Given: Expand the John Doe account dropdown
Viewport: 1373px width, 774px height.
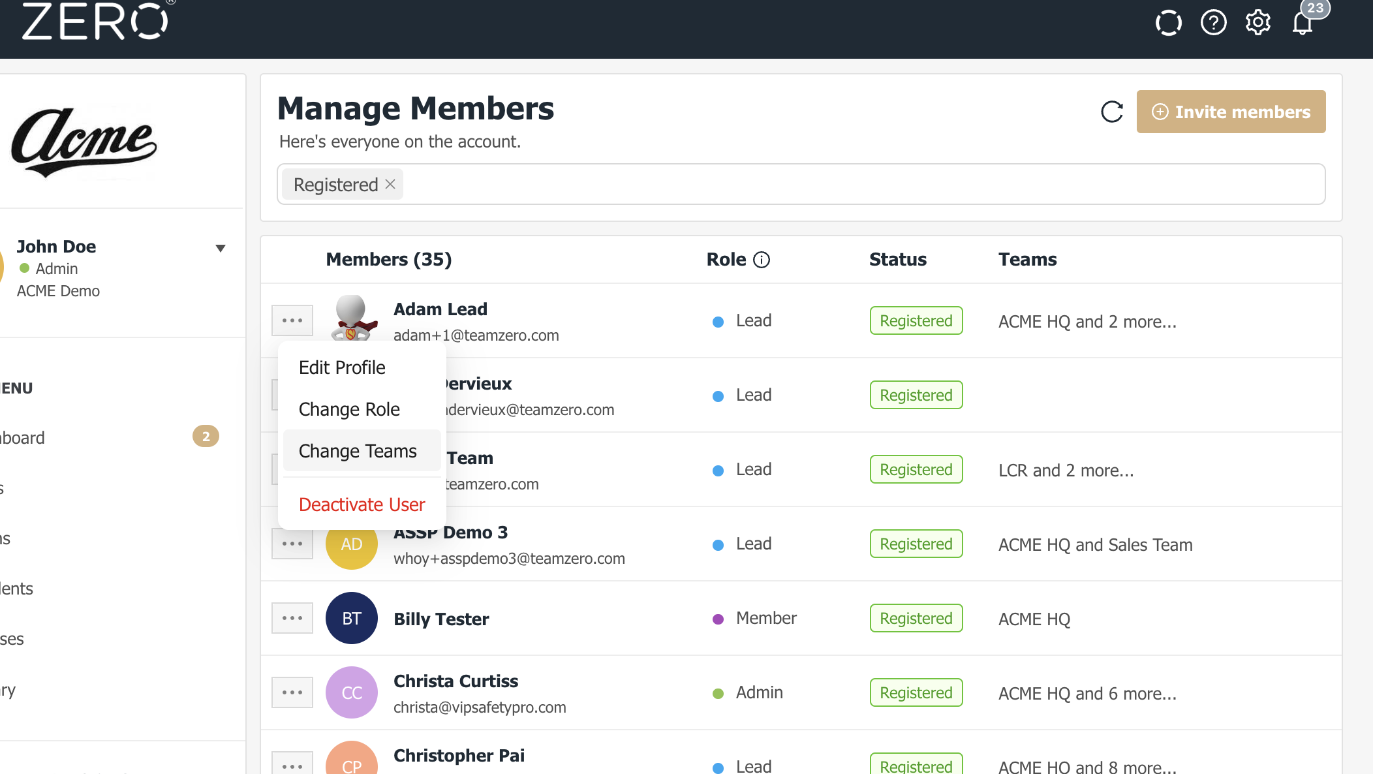Looking at the screenshot, I should (221, 248).
